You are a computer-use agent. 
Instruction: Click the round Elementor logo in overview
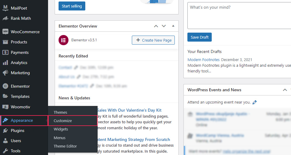63,40
